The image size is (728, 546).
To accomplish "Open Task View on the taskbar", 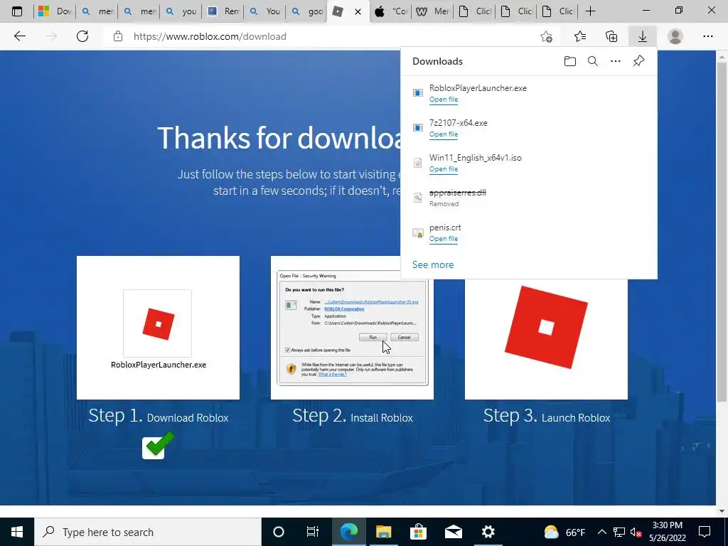I will [313, 532].
